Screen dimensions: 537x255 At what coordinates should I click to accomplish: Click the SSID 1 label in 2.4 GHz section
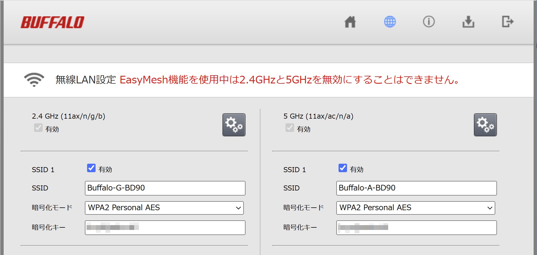43,170
